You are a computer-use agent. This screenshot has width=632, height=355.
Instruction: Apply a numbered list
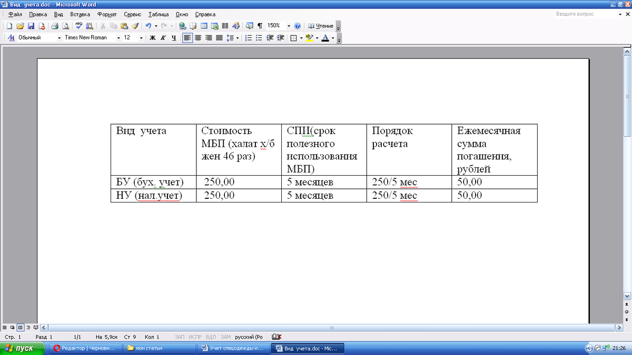248,38
